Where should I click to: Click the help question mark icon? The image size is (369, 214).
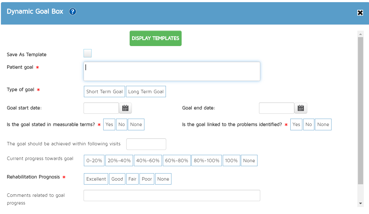(73, 12)
